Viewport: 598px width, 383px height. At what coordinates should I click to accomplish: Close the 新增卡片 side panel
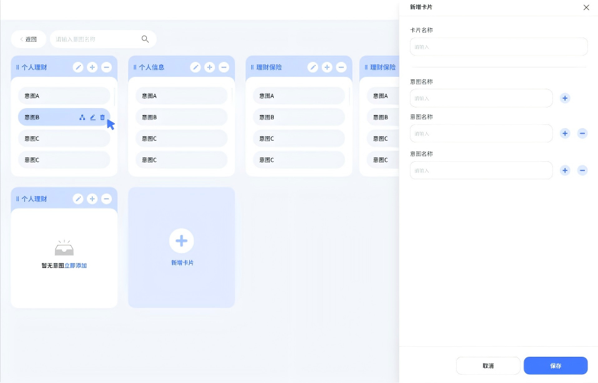(x=586, y=7)
